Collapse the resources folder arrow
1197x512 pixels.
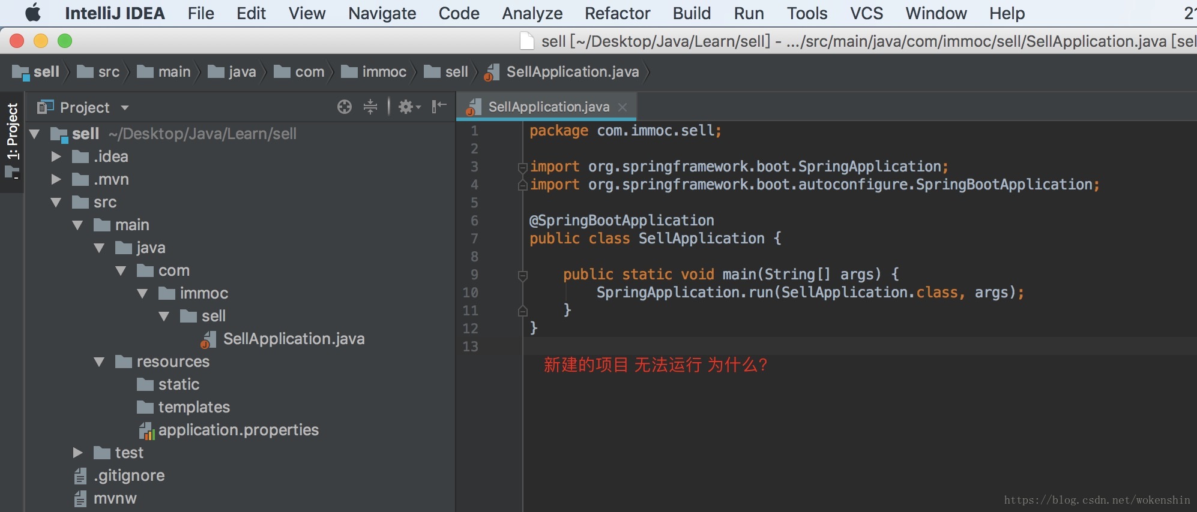tap(100, 362)
